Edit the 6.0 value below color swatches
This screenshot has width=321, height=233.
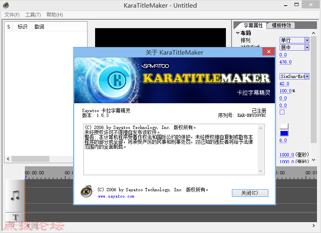tap(283, 141)
